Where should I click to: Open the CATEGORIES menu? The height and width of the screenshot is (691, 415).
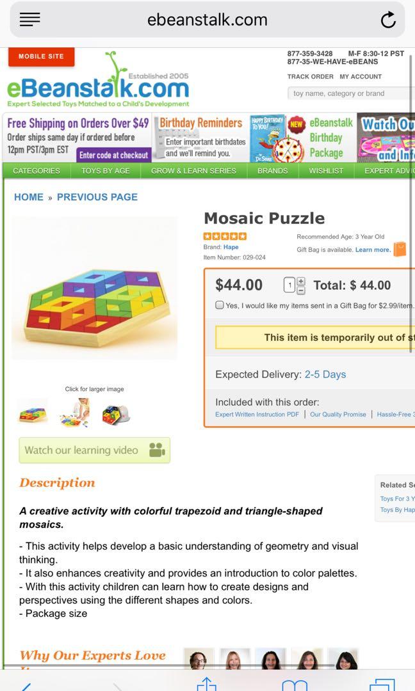click(x=37, y=171)
